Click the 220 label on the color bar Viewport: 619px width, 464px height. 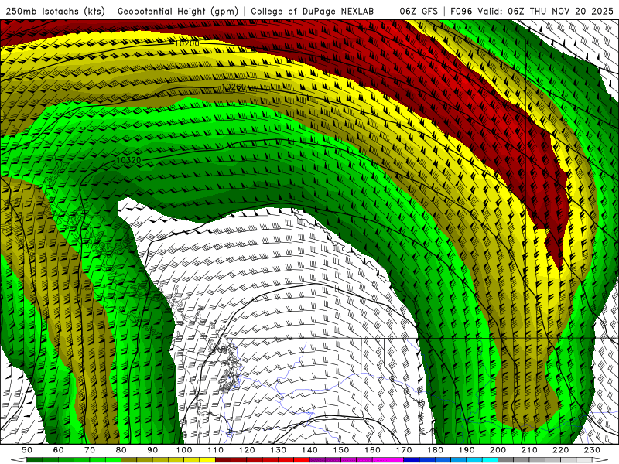click(561, 450)
